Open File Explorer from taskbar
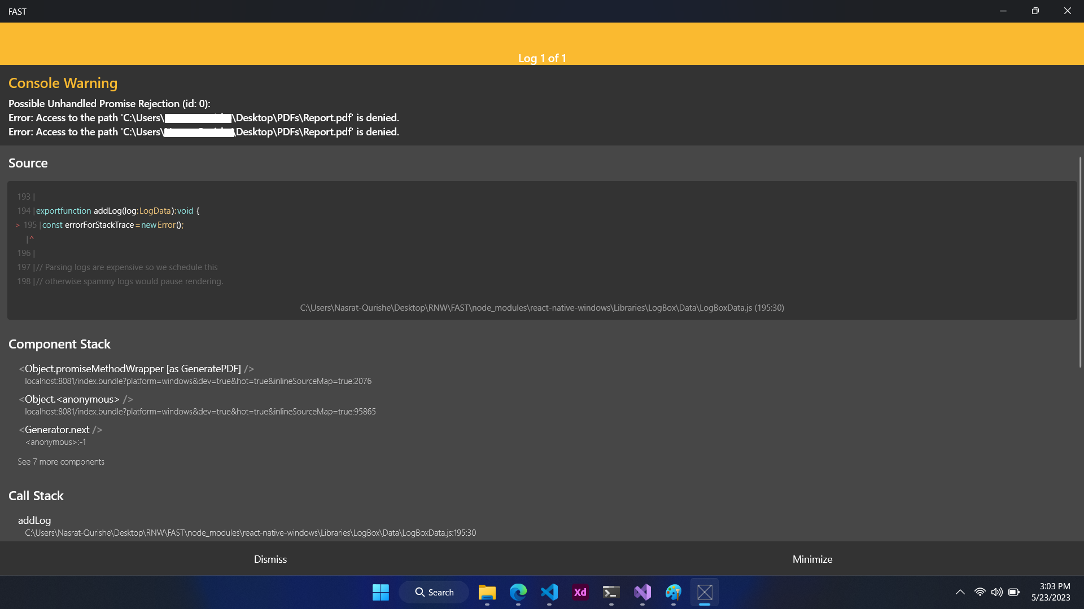Viewport: 1084px width, 609px height. [487, 592]
